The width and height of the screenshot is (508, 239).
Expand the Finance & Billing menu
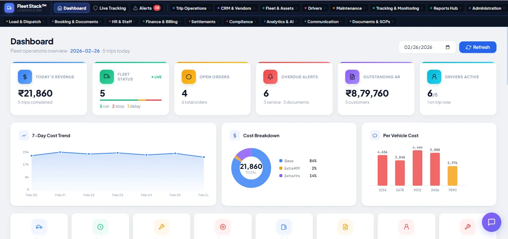pos(162,22)
